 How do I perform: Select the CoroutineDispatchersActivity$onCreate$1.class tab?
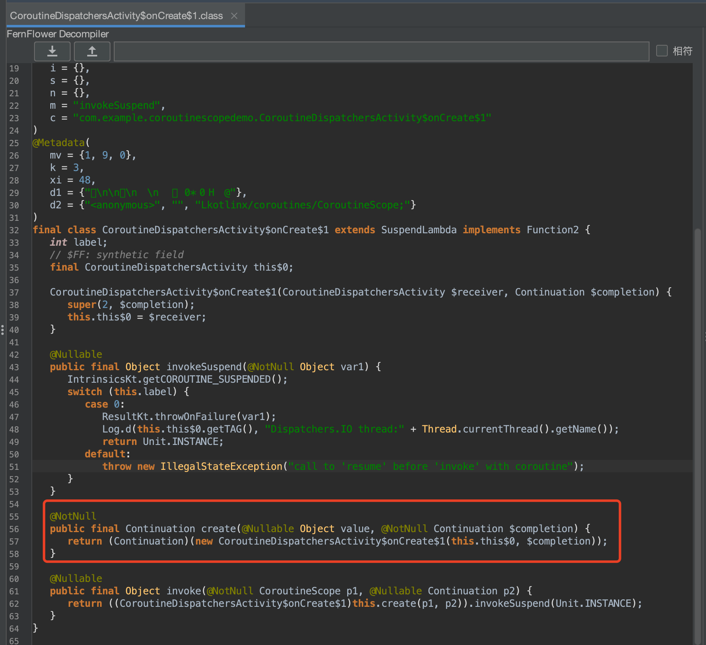(116, 16)
